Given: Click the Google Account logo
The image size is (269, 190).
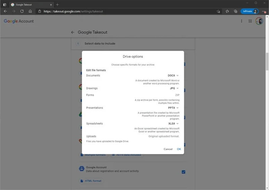Looking at the screenshot, I should coord(19,21).
